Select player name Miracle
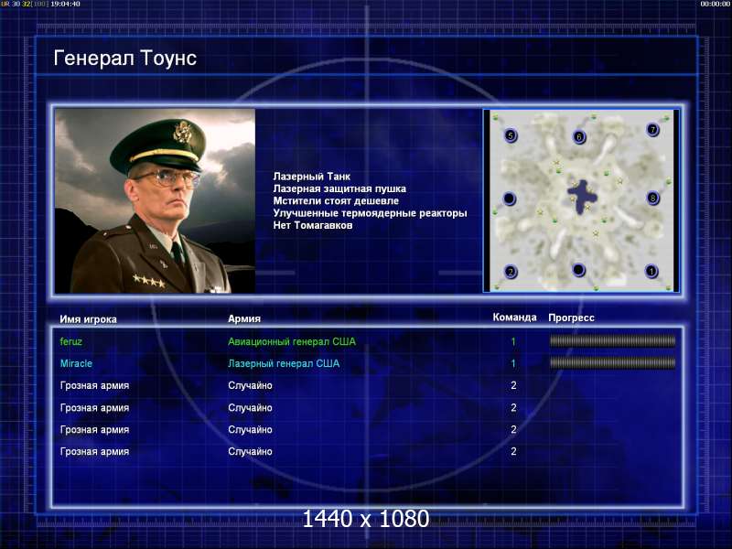Viewport: 732px width, 549px height. (x=76, y=363)
